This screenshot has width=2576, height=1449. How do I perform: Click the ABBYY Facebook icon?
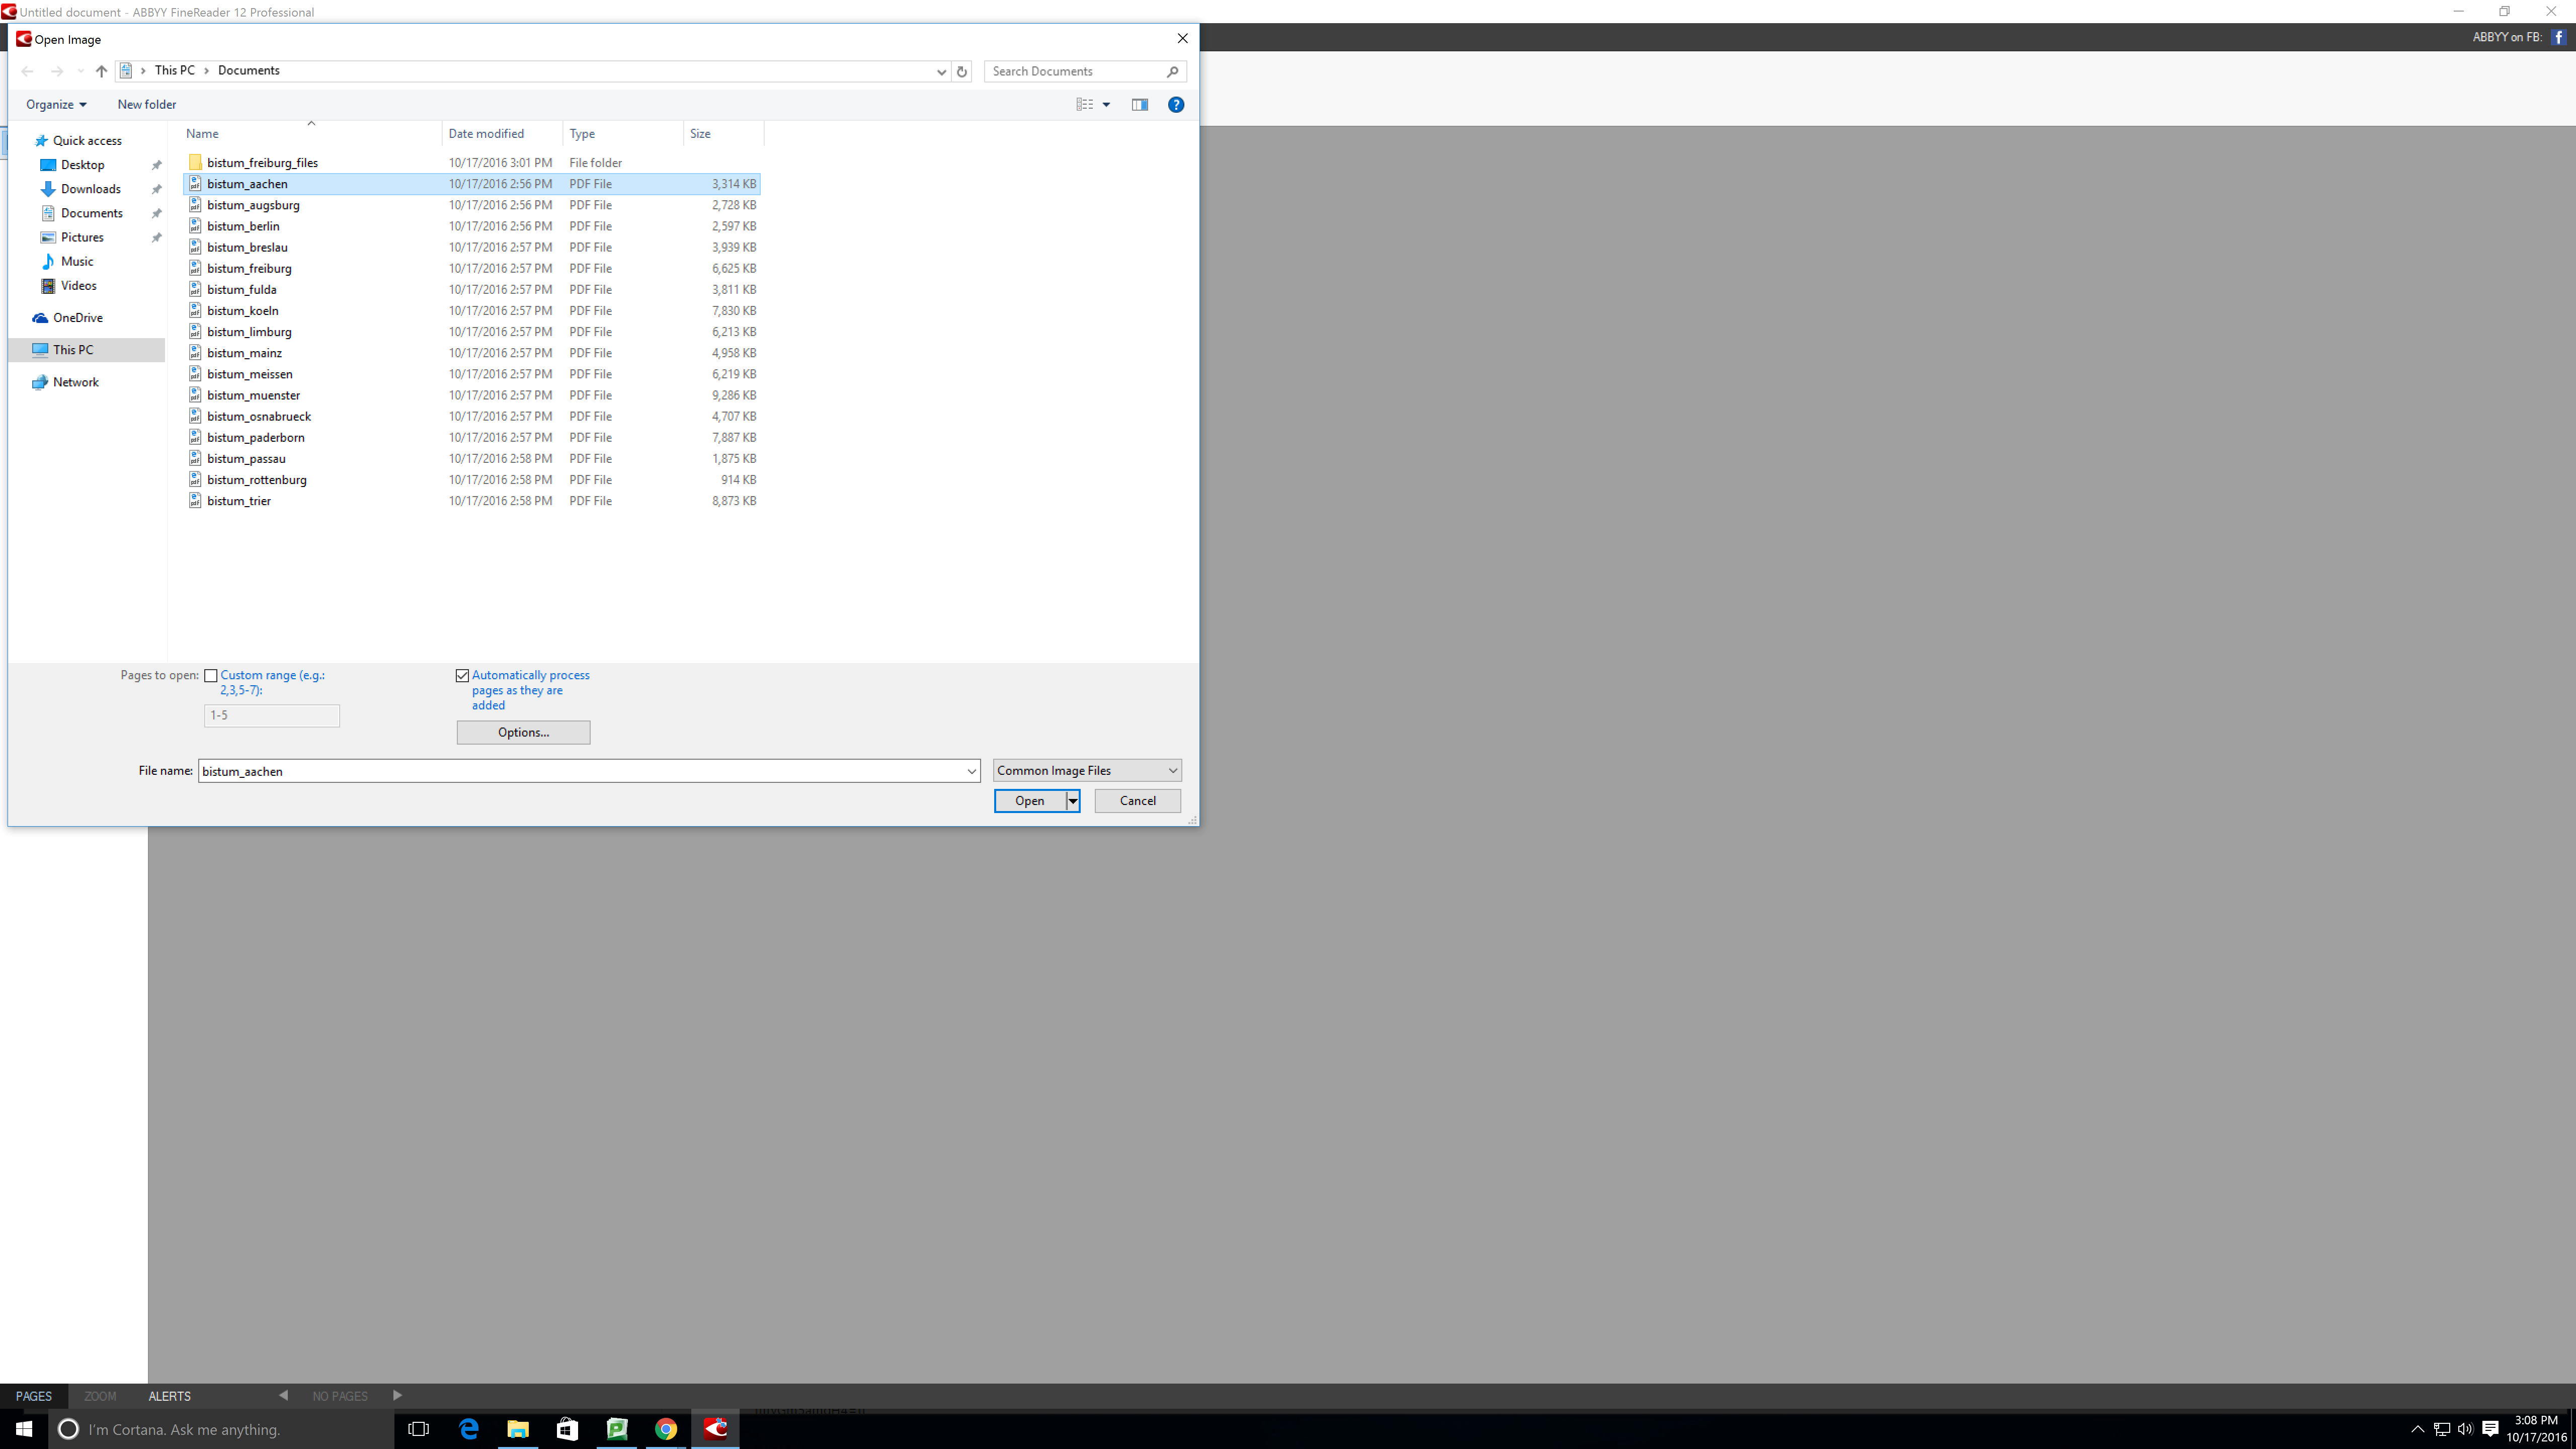coord(2558,37)
